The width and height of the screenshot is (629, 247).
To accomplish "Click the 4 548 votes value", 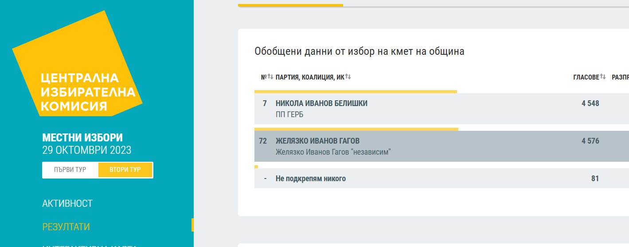I will click(x=590, y=103).
